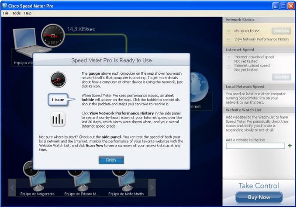
Task: Click the SMP speed gauge above laptop
Action: click(53, 36)
